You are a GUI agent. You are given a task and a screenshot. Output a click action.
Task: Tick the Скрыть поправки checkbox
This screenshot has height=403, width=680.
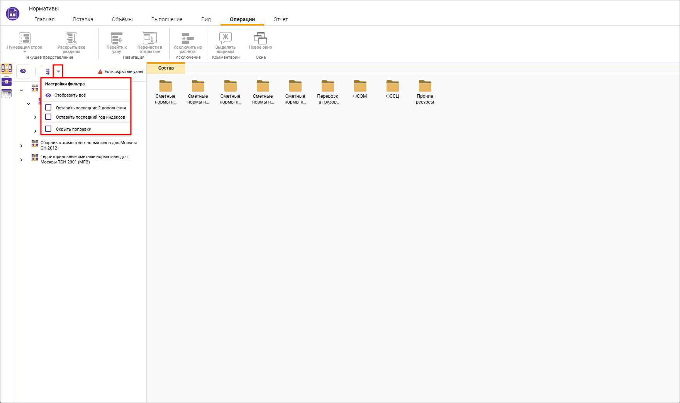[49, 129]
